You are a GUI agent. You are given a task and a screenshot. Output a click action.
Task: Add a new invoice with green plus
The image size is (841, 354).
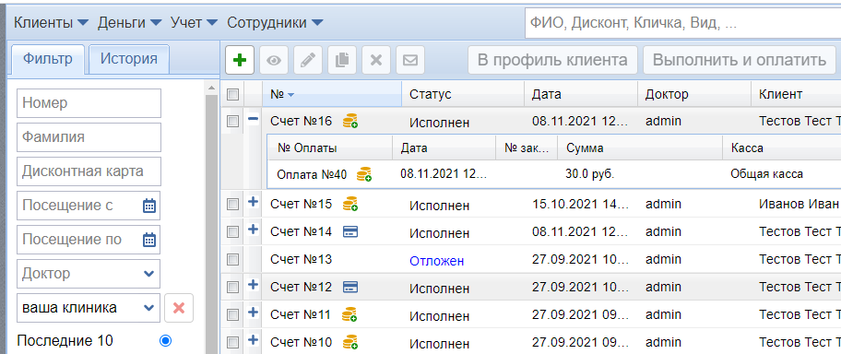(240, 60)
